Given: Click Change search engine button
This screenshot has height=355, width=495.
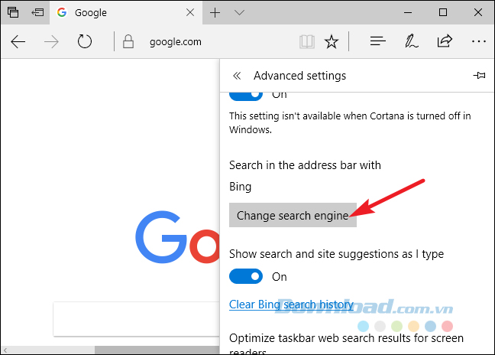Looking at the screenshot, I should click(x=293, y=215).
